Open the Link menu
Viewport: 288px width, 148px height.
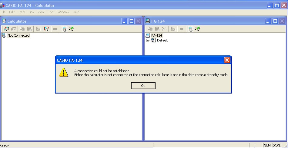(x=31, y=12)
